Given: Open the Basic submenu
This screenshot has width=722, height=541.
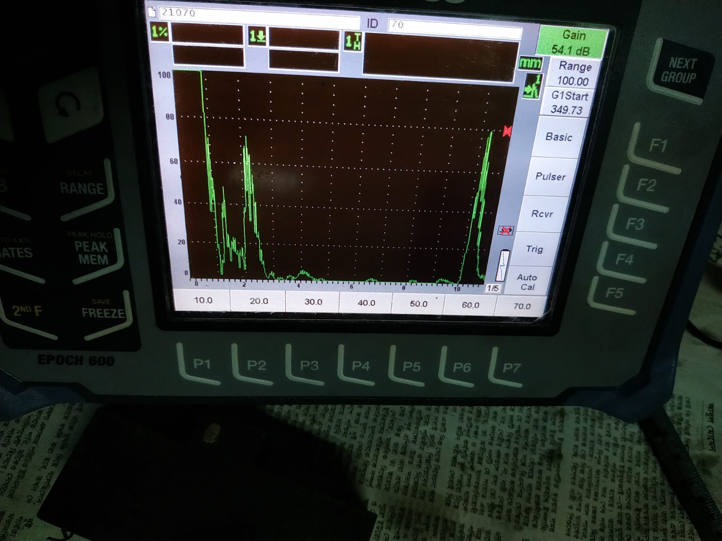Looking at the screenshot, I should (559, 137).
